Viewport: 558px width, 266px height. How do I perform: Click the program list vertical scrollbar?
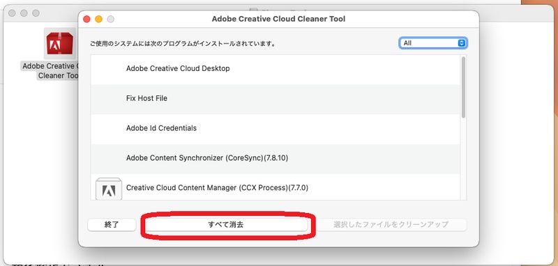tap(463, 87)
